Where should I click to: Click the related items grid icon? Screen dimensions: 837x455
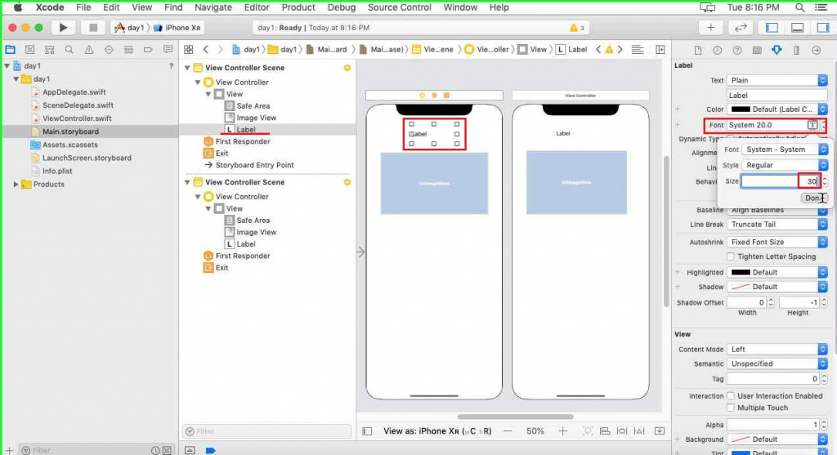coord(189,49)
